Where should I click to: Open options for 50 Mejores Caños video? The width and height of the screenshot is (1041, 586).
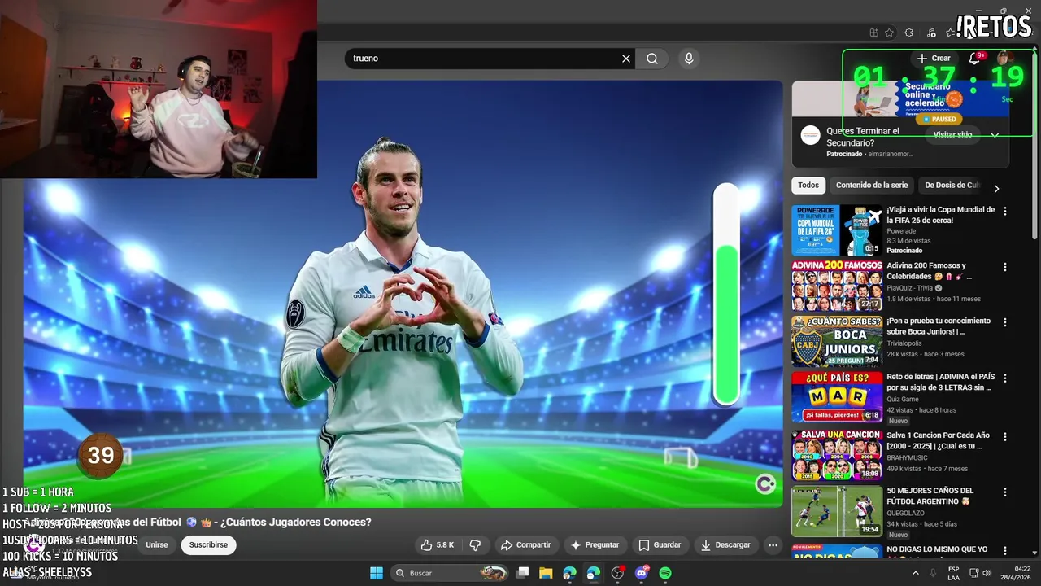[1005, 492]
